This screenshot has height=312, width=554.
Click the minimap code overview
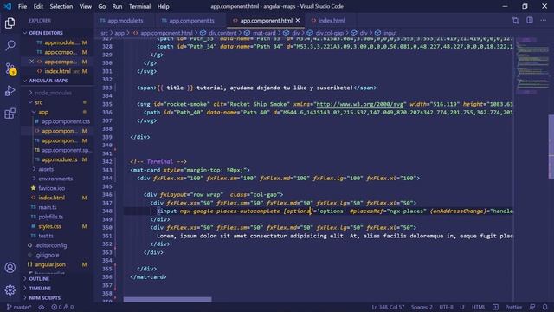tap(531, 66)
